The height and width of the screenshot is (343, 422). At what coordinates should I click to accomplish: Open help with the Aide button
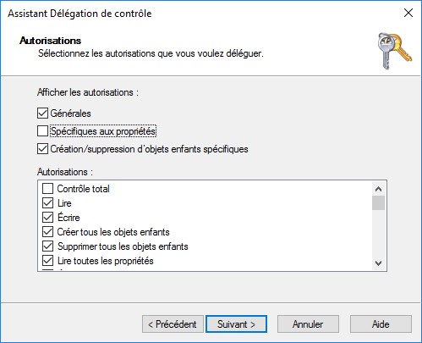[x=381, y=324]
